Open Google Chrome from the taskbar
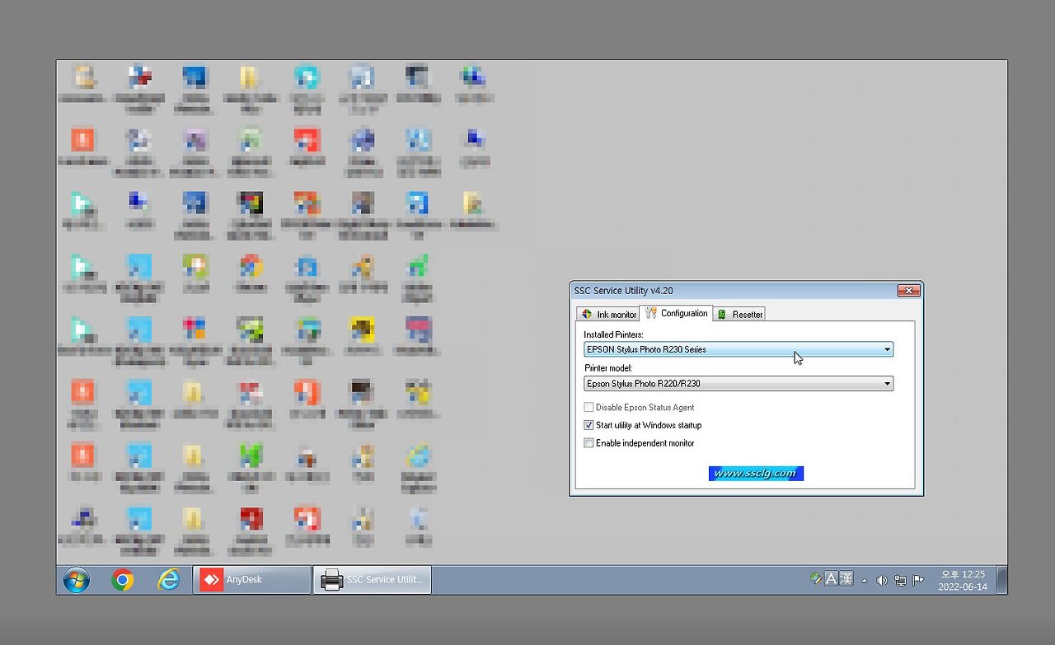Screen dimensions: 1055x645 pyautogui.click(x=122, y=580)
